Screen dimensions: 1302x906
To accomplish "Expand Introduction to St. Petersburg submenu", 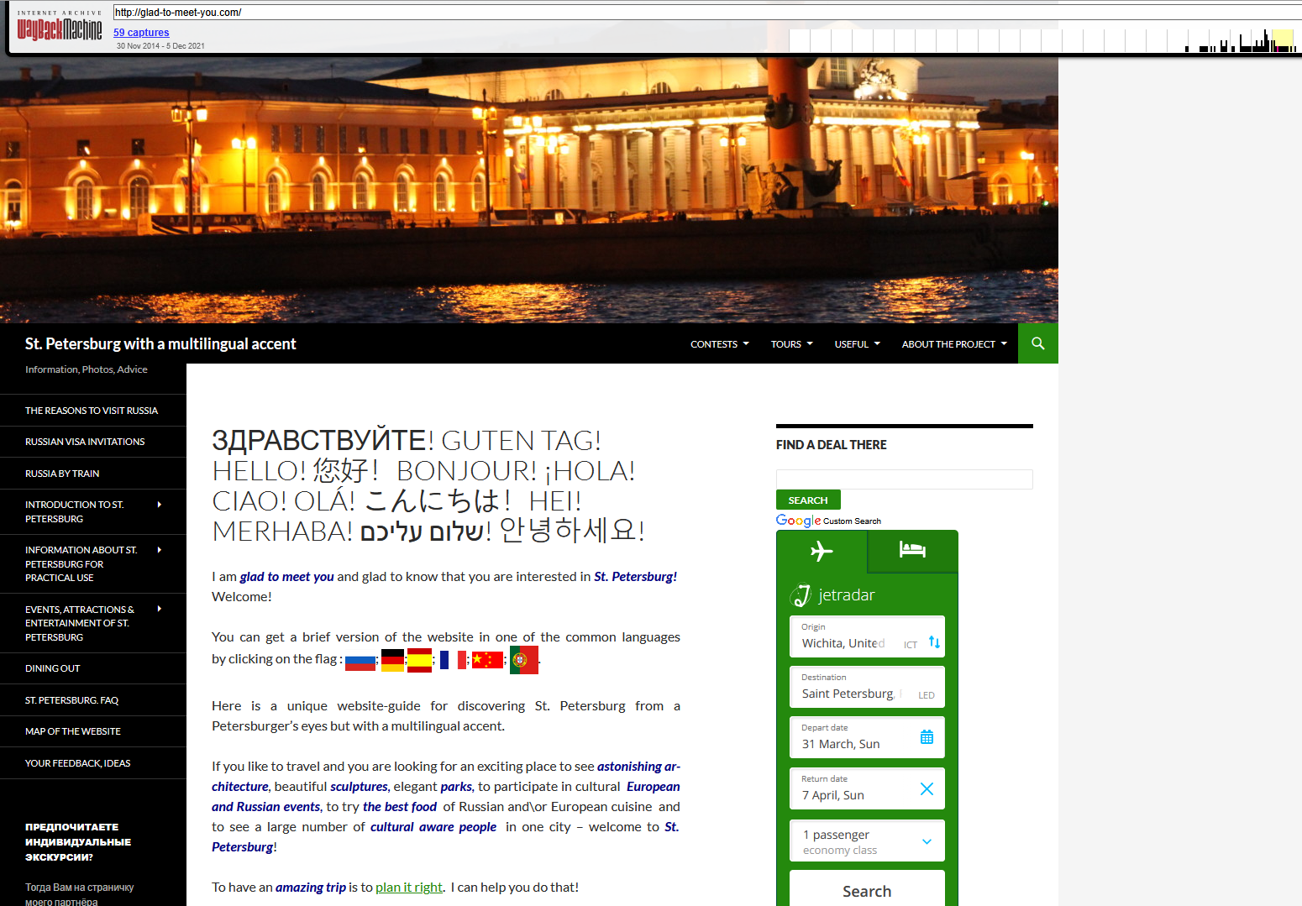I will point(159,505).
